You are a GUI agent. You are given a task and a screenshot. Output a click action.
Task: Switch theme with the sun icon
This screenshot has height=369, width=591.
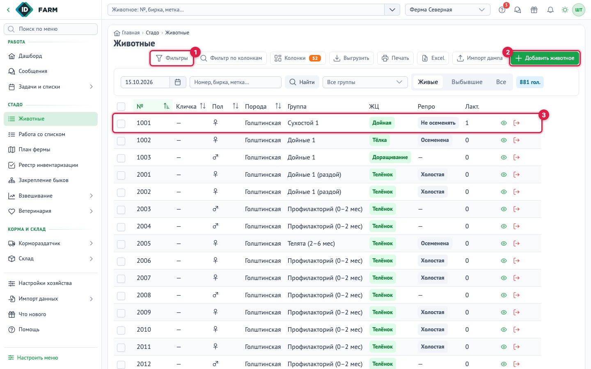click(x=565, y=10)
